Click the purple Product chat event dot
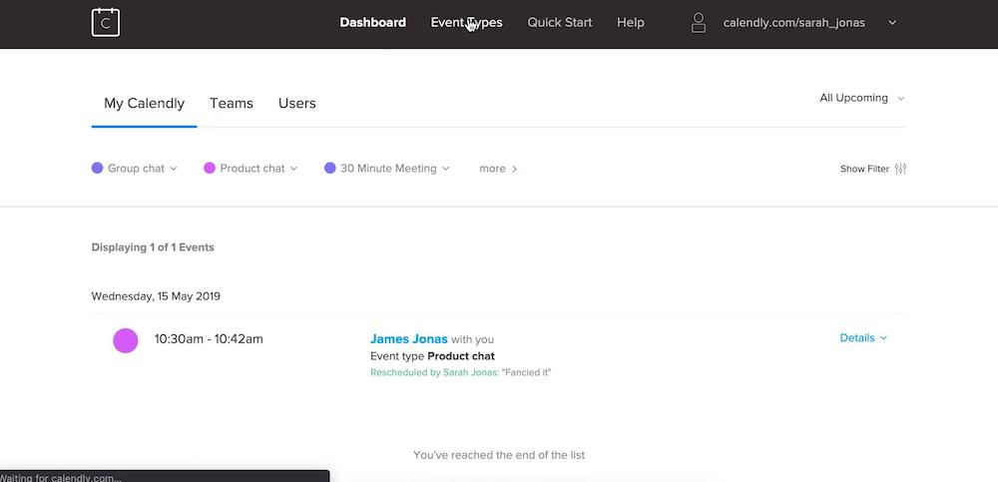This screenshot has width=998, height=482. [x=126, y=340]
